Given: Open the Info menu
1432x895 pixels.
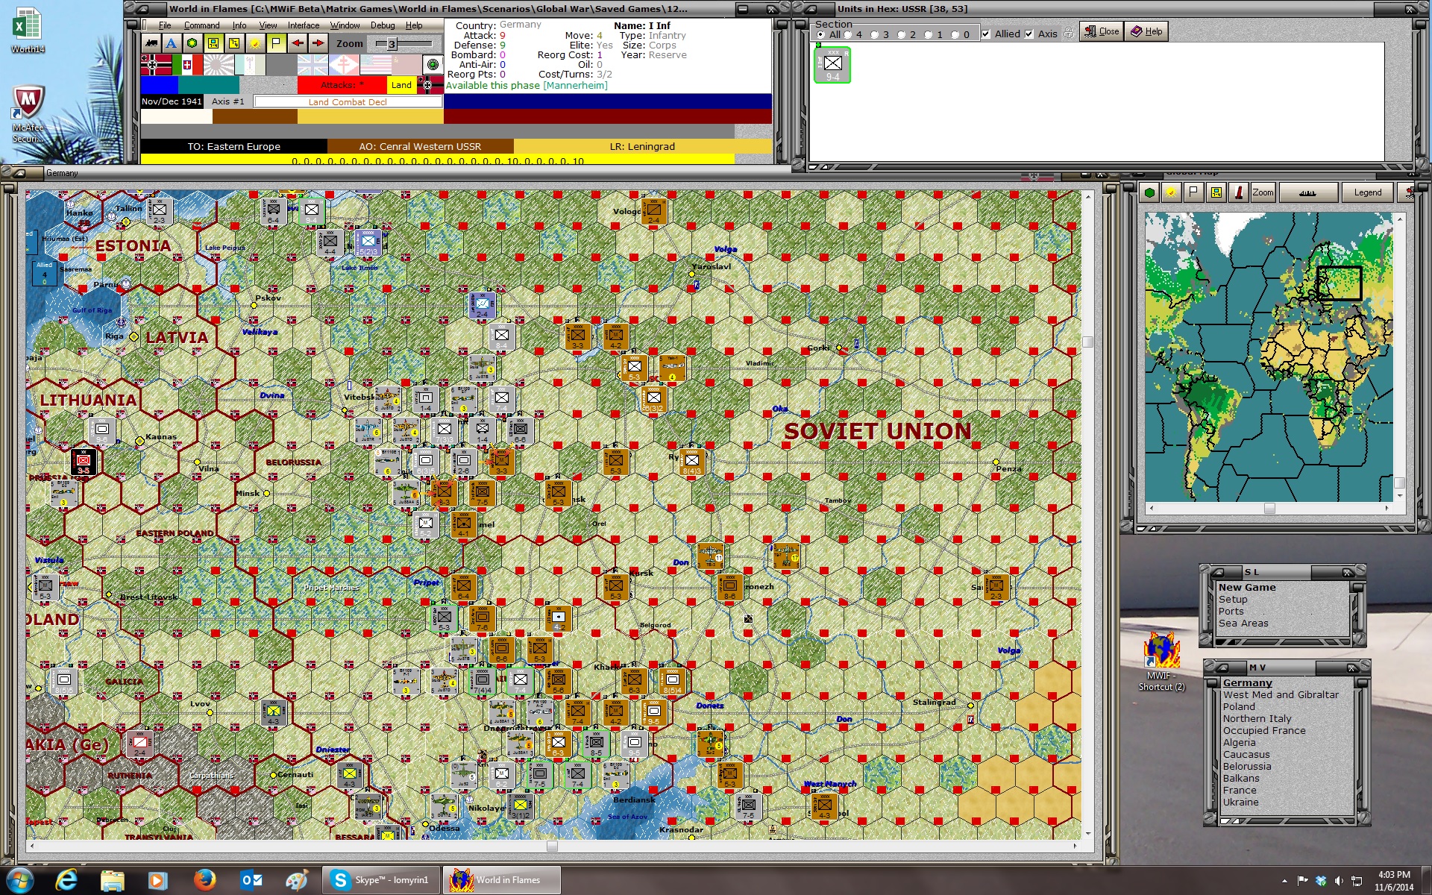Looking at the screenshot, I should [x=239, y=25].
